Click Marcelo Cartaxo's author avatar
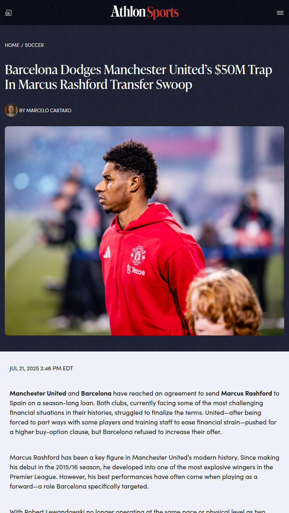The height and width of the screenshot is (513, 289). pyautogui.click(x=11, y=110)
